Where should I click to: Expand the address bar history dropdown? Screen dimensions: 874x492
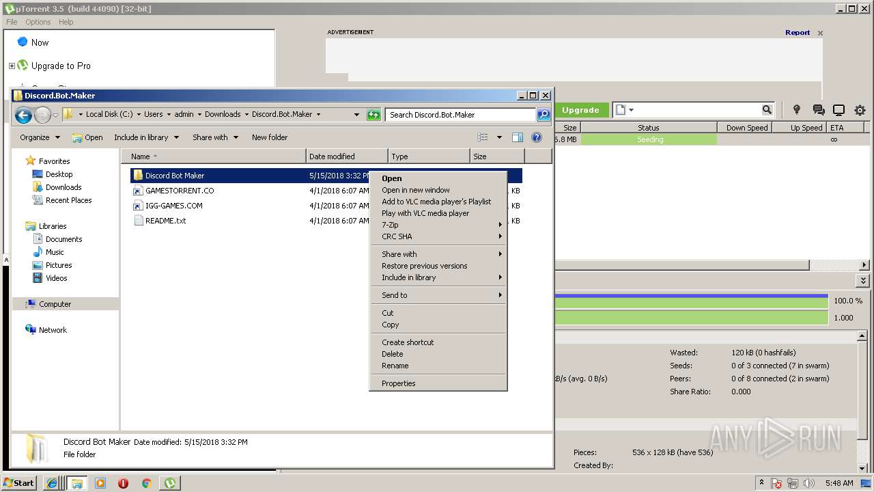click(x=356, y=115)
